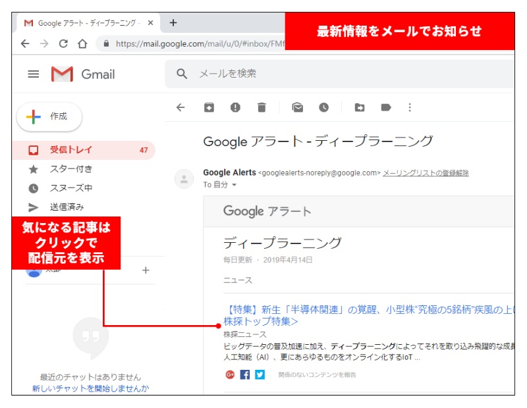Image resolution: width=527 pixels, height=408 pixels.
Task: Apply a label to this email
Action: [x=387, y=104]
